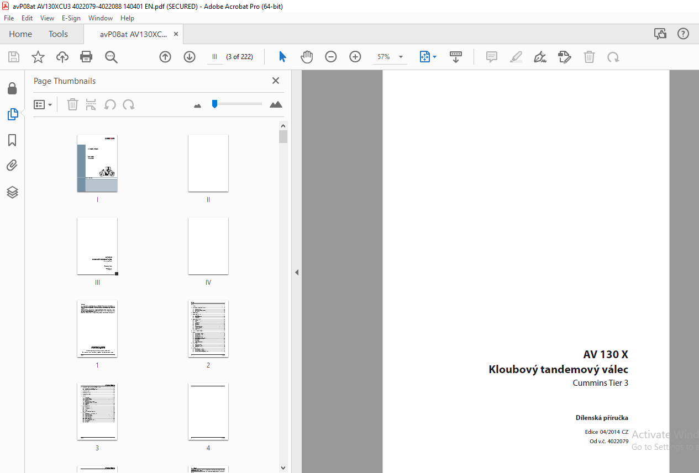Open the Bookmarks panel
Viewport: 699px width, 473px height.
(12, 140)
